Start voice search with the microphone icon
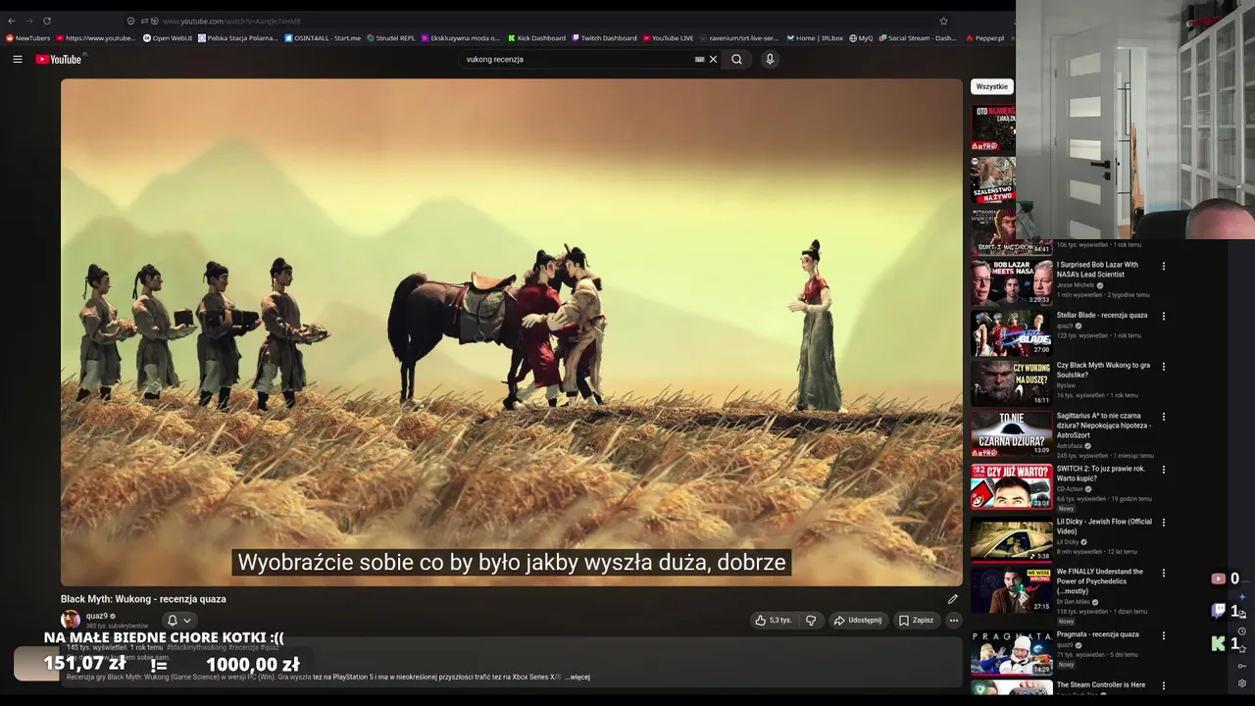Screen dimensions: 1255x706 tap(770, 59)
